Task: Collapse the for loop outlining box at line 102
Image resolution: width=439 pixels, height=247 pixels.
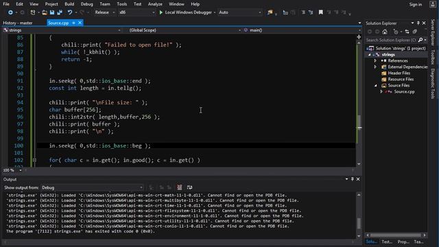Action: tap(34, 160)
